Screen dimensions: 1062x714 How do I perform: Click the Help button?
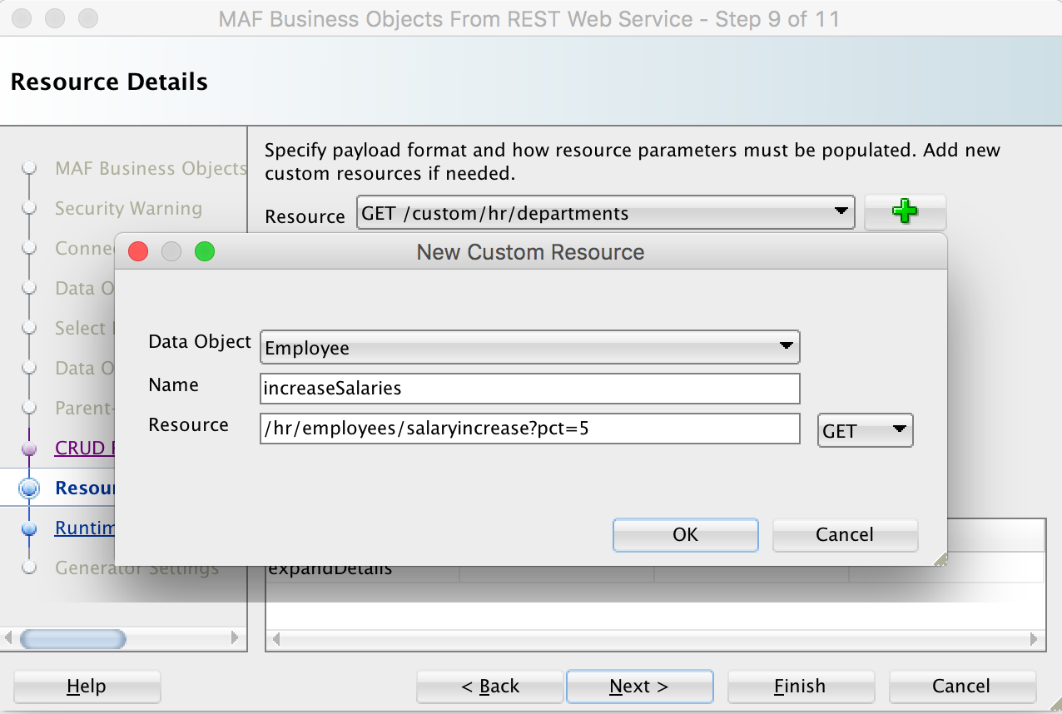87,687
